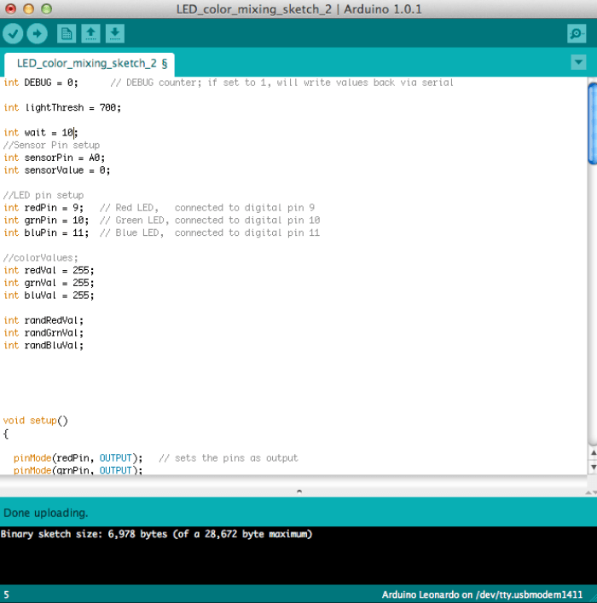Create a new sketch file
This screenshot has width=597, height=603.
tap(67, 34)
